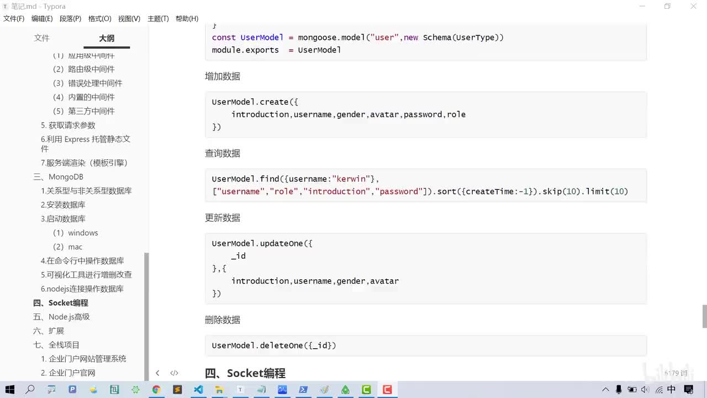Screen dimensions: 707x398
Task: Click the 更新数据 heading in document
Action: (x=223, y=218)
